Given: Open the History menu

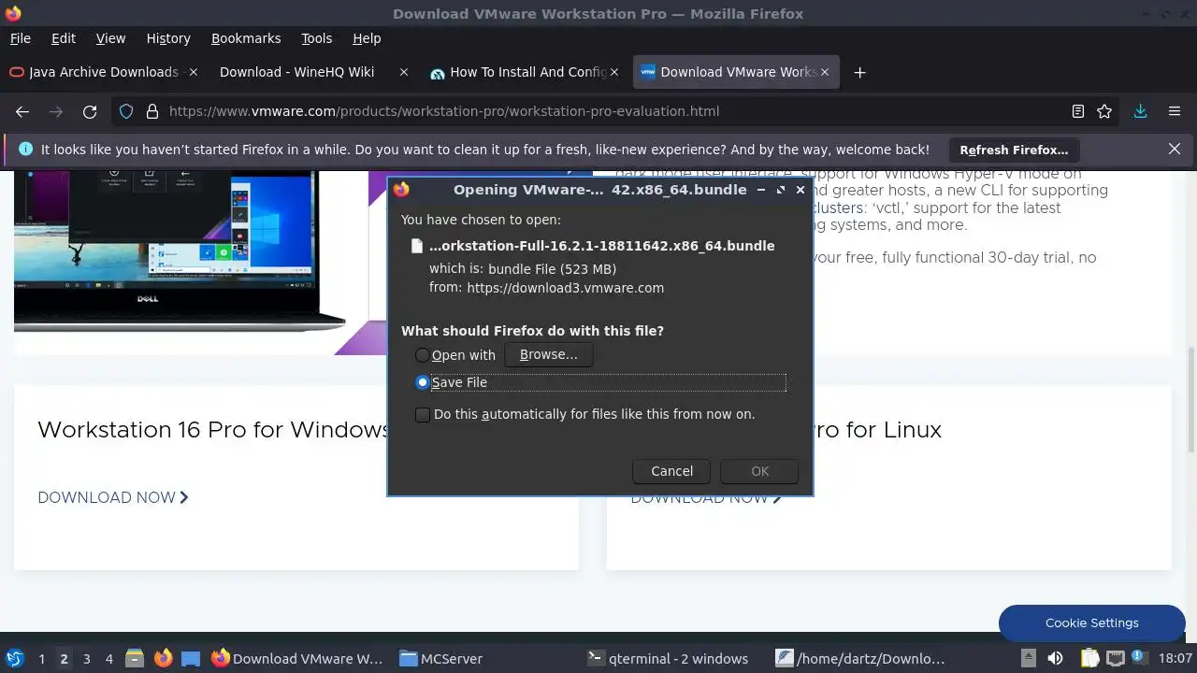Looking at the screenshot, I should click(168, 38).
